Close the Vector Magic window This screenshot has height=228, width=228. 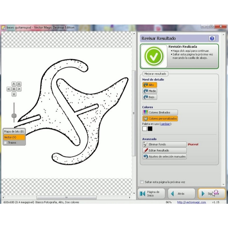(221, 27)
